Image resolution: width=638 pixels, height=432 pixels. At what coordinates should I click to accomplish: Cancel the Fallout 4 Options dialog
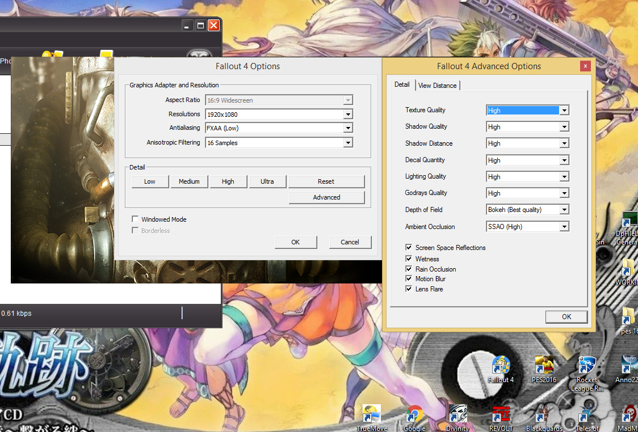point(350,242)
